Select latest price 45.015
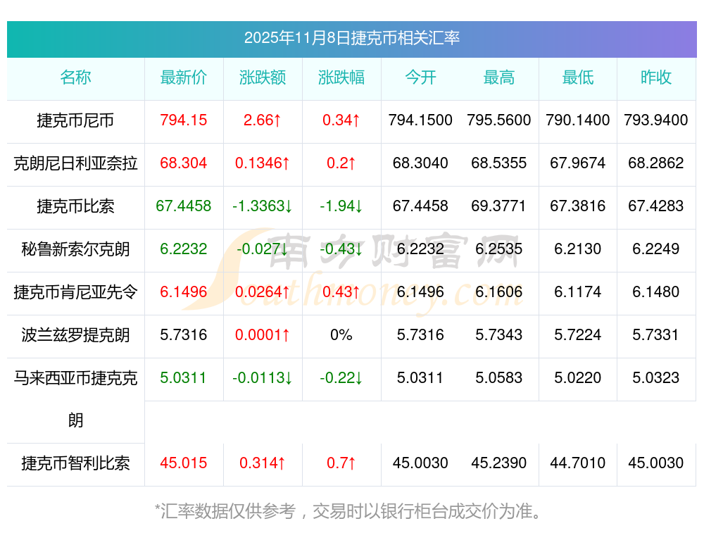 [184, 463]
